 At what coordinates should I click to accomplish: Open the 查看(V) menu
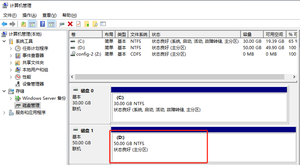[x=49, y=15]
